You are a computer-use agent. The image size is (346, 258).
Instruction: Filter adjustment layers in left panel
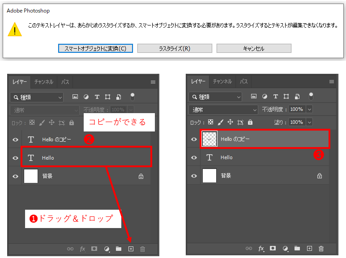pyautogui.click(x=86, y=97)
